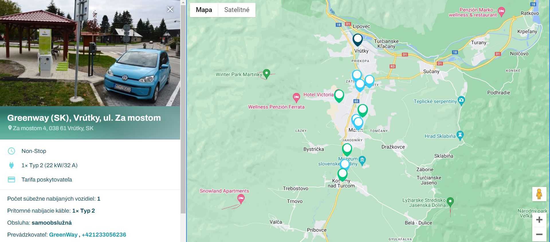The image size is (550, 242).
Task: Zoom in with the plus button
Action: click(539, 220)
